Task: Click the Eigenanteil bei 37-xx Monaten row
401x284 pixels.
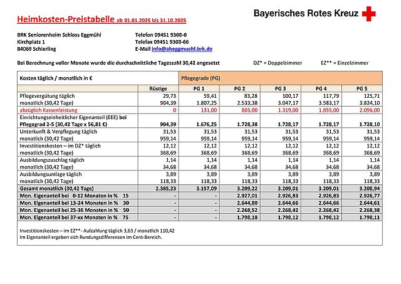Action: [x=200, y=218]
